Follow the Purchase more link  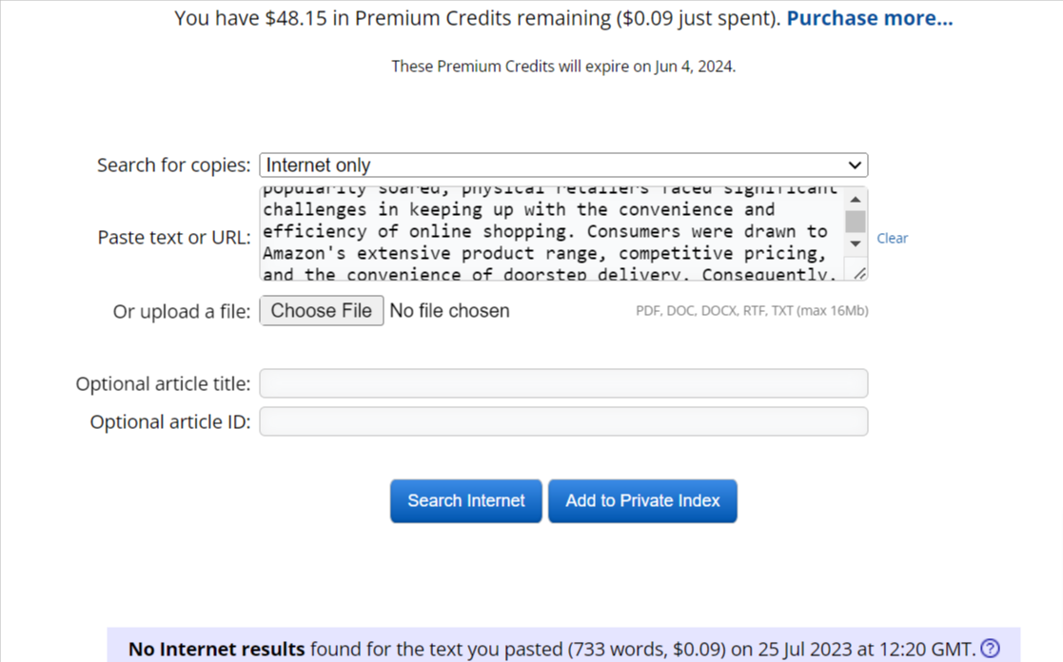(869, 18)
